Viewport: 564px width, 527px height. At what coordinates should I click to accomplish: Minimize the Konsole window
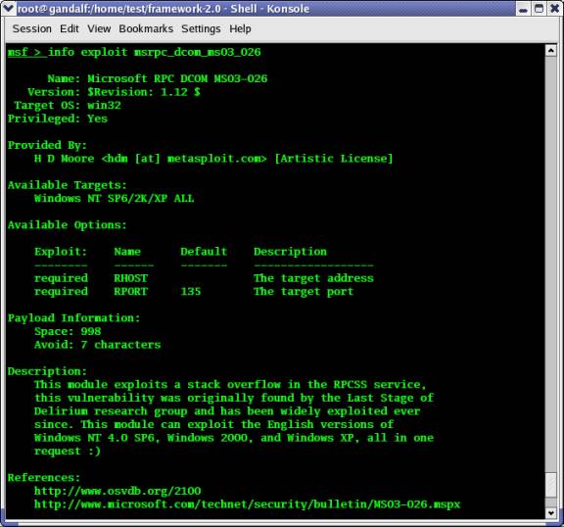point(524,8)
